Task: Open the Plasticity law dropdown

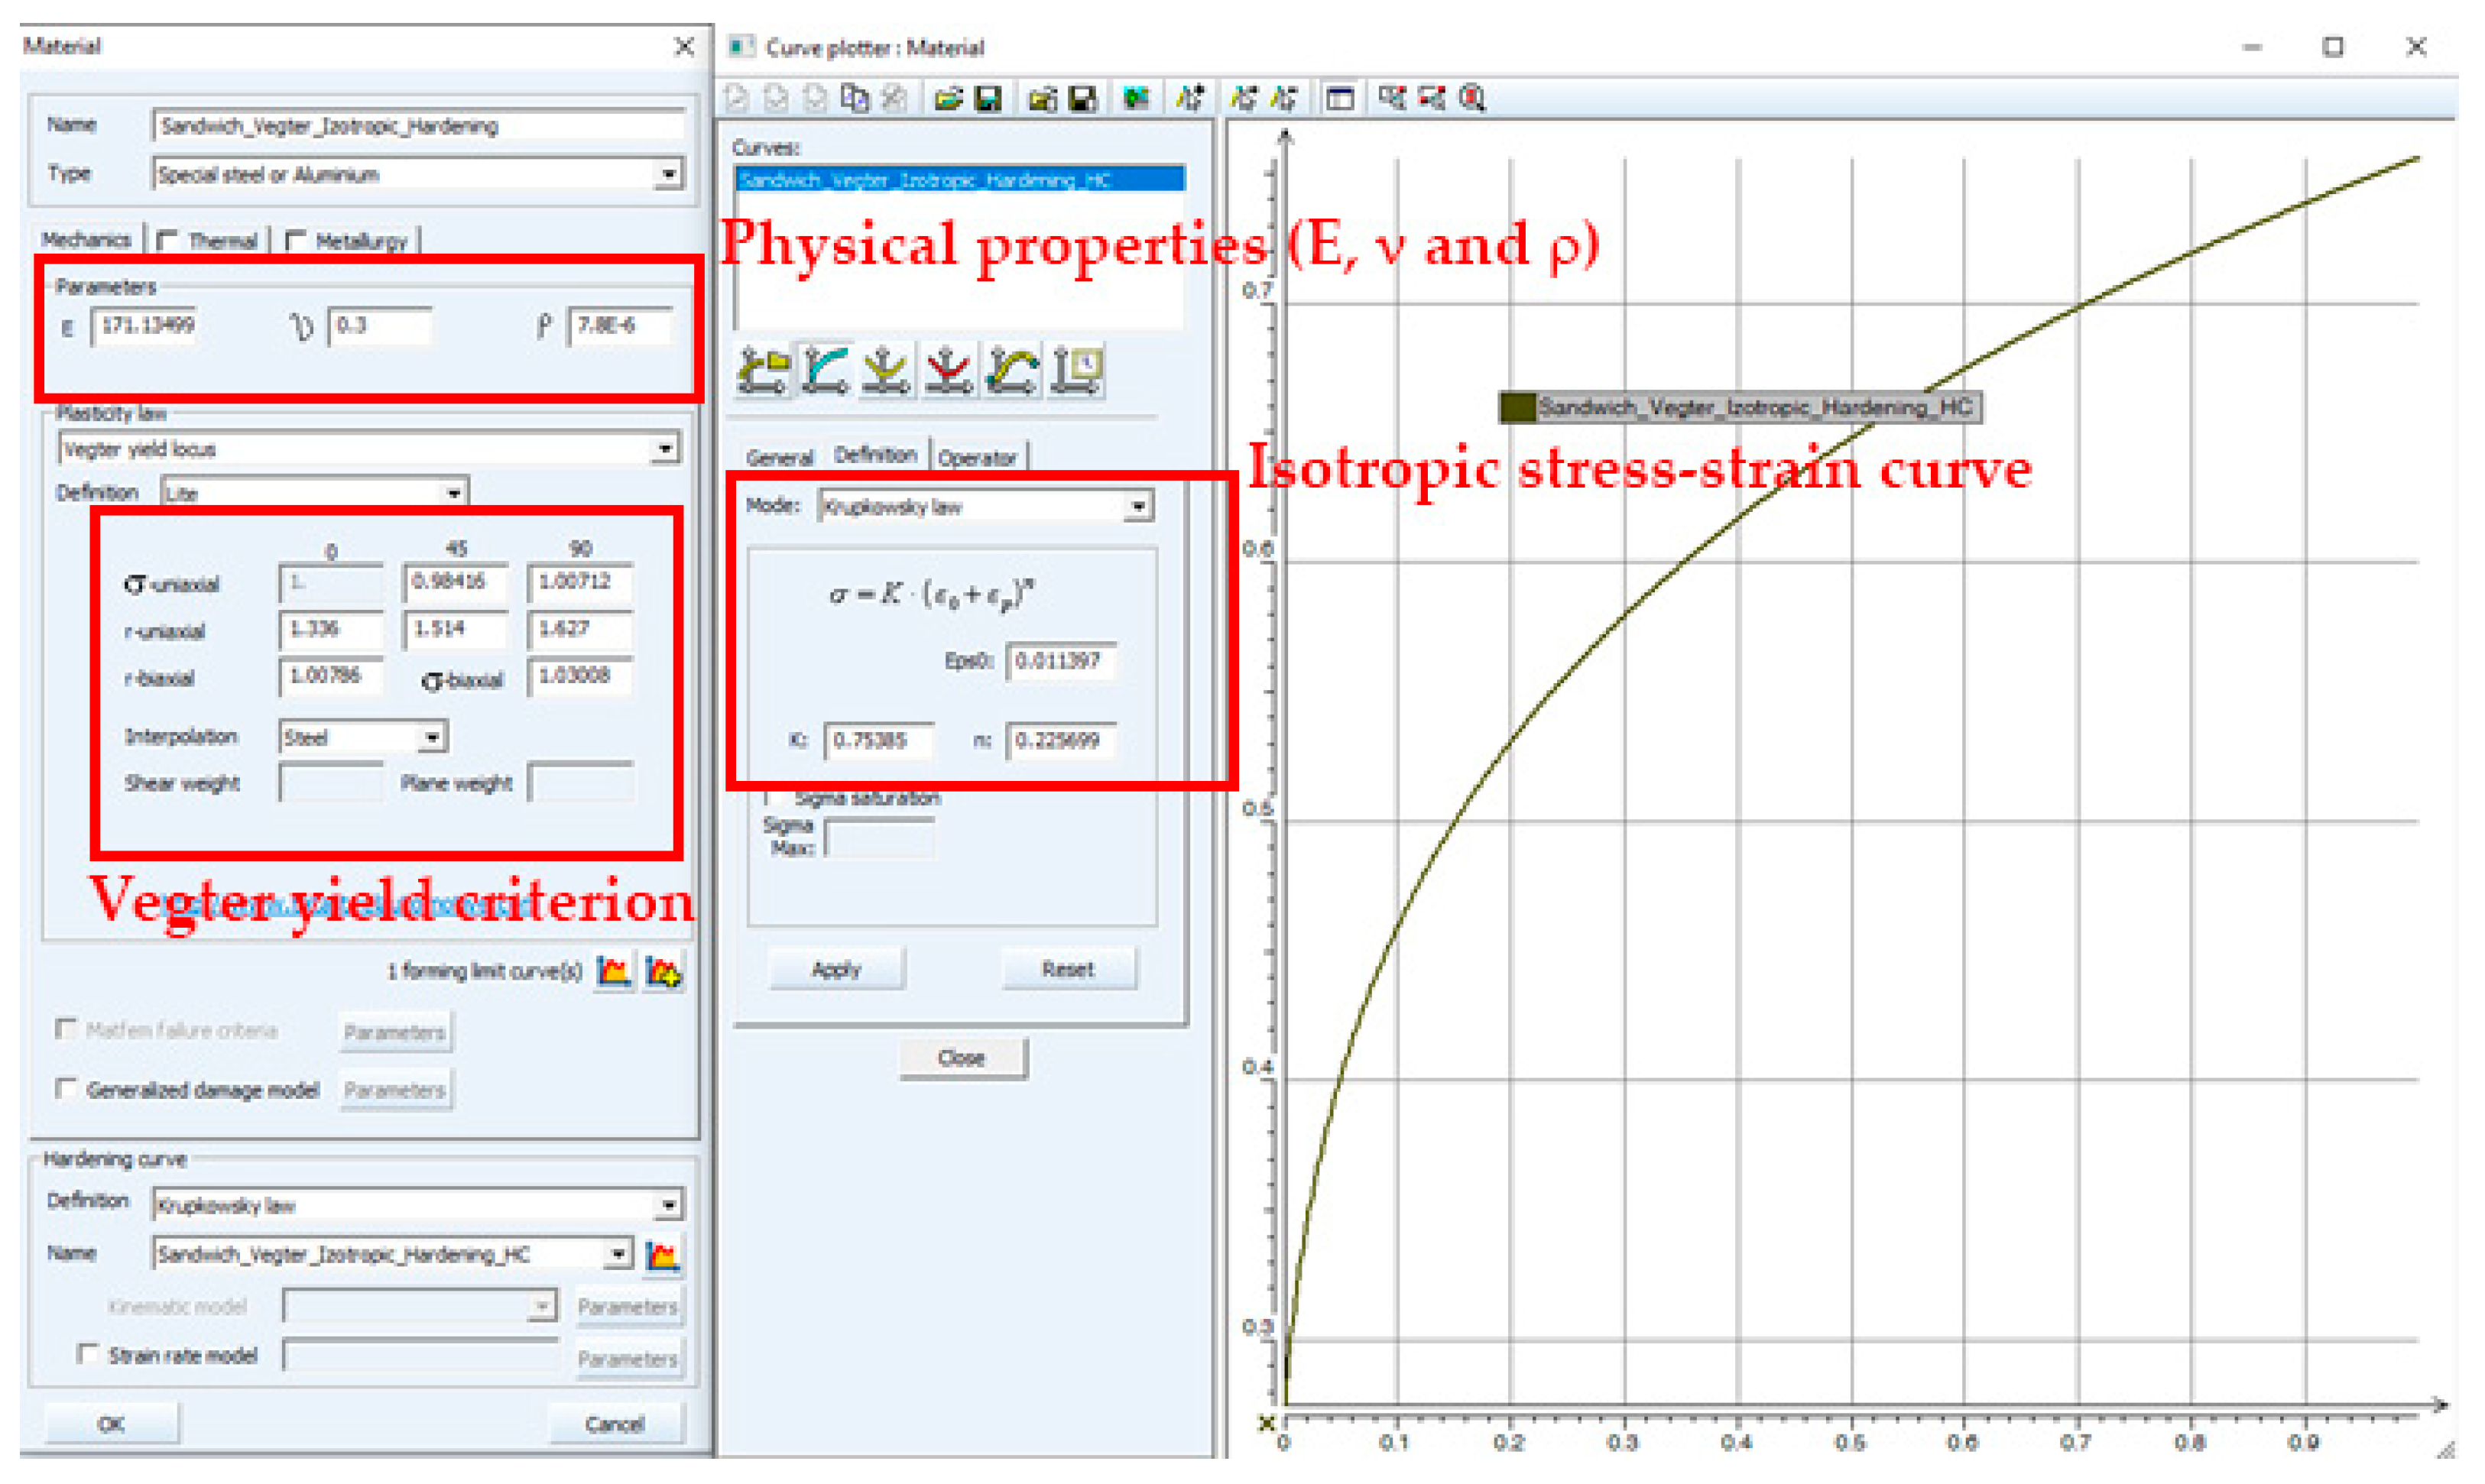Action: tap(665, 449)
